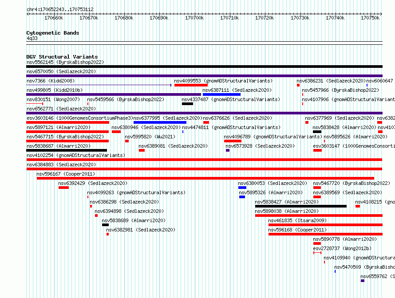395x298 pixels.
Task: Open nsv6380946 (Sedlazeck2020) variant
Action: (146, 127)
